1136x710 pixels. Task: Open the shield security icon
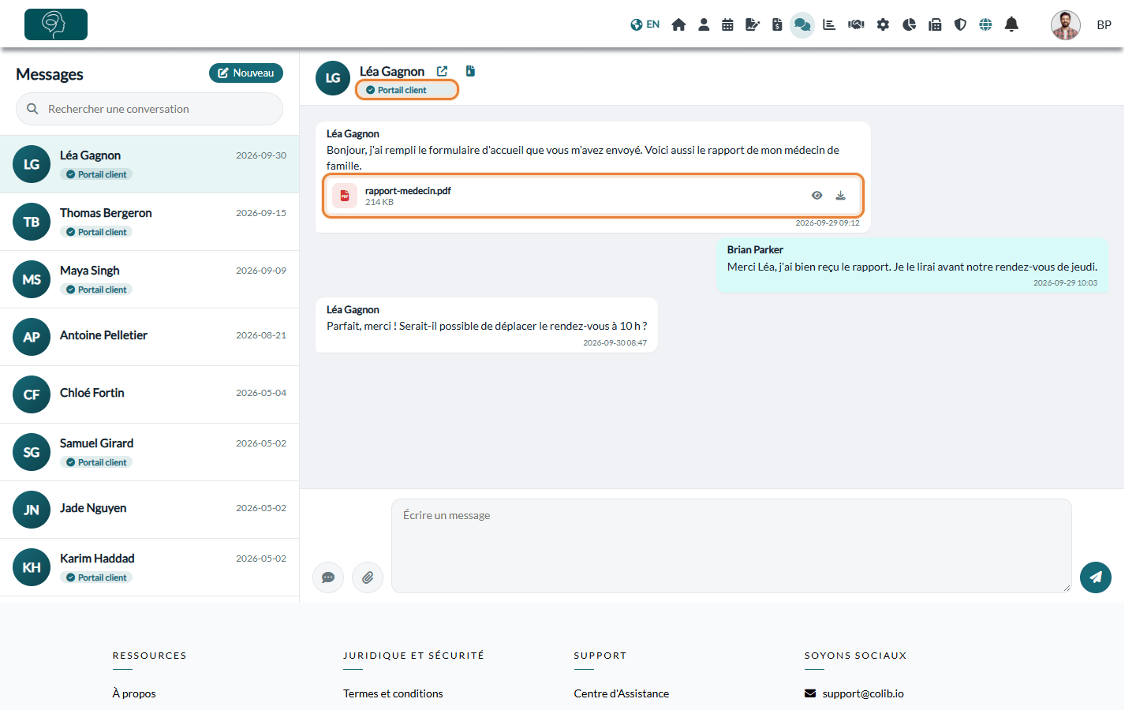click(960, 24)
